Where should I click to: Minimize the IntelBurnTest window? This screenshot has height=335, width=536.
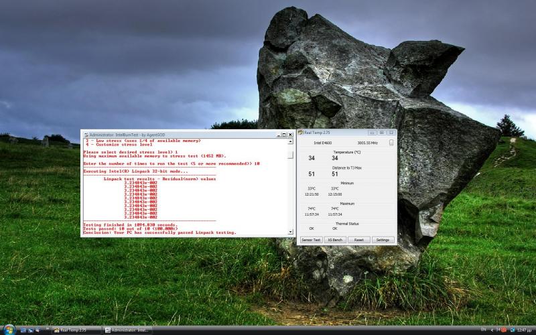click(x=279, y=135)
